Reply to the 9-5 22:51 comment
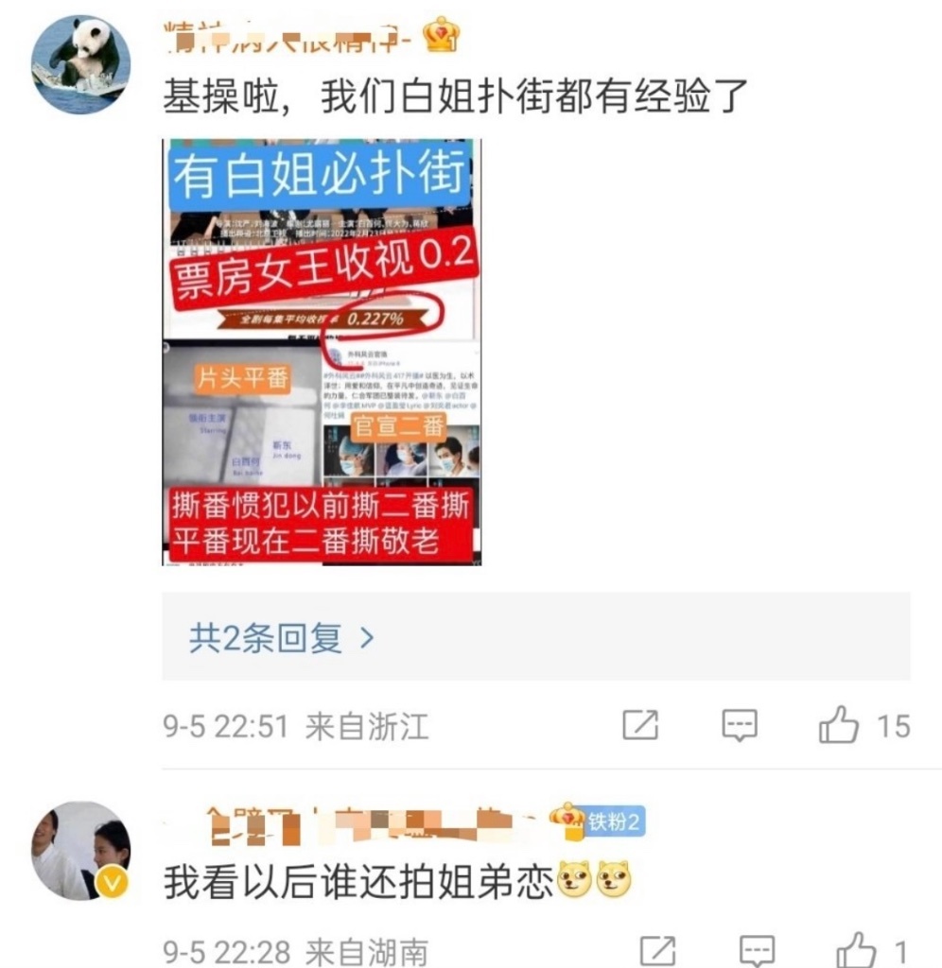The height and width of the screenshot is (968, 942). click(740, 725)
